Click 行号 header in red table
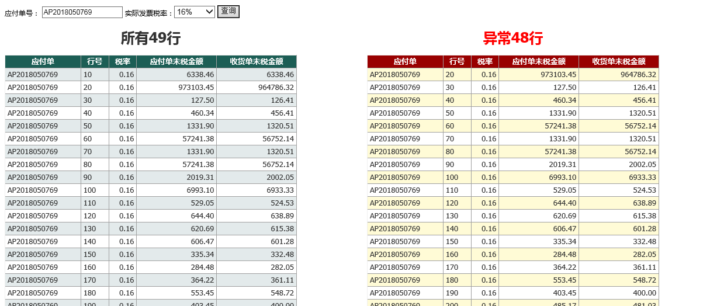This screenshot has width=717, height=306. 457,61
